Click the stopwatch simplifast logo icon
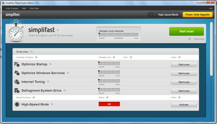This screenshot has height=124, width=217. tap(16, 31)
